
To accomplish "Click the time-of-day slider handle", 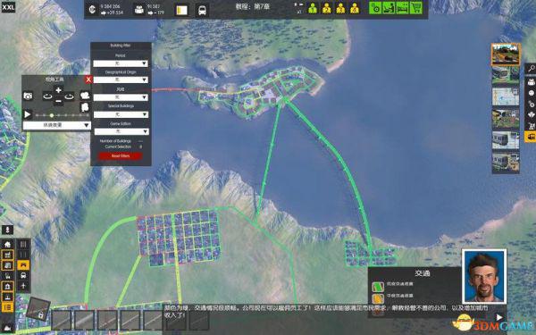I will (x=52, y=115).
